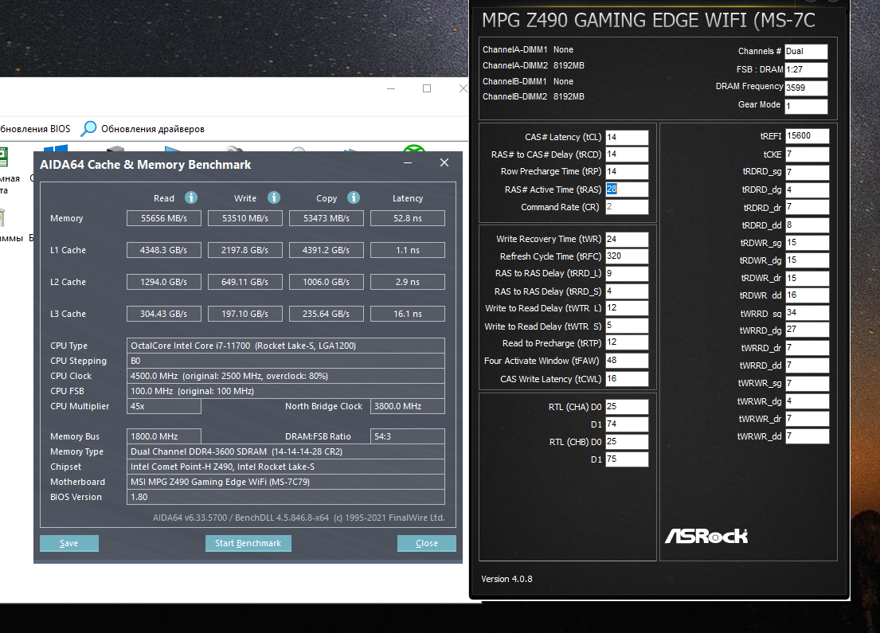880x633 pixels.
Task: Select the CAS# Latency (tCL) field
Action: (627, 138)
